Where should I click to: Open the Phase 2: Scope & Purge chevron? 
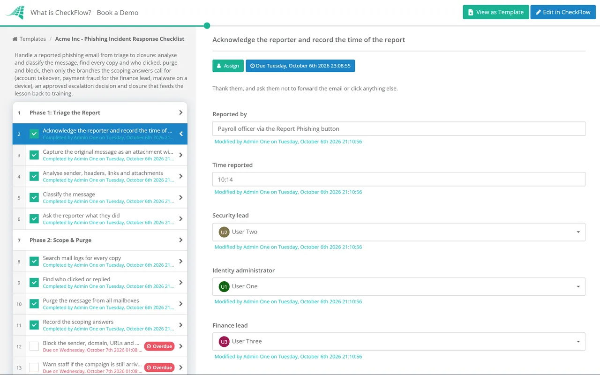[180, 240]
